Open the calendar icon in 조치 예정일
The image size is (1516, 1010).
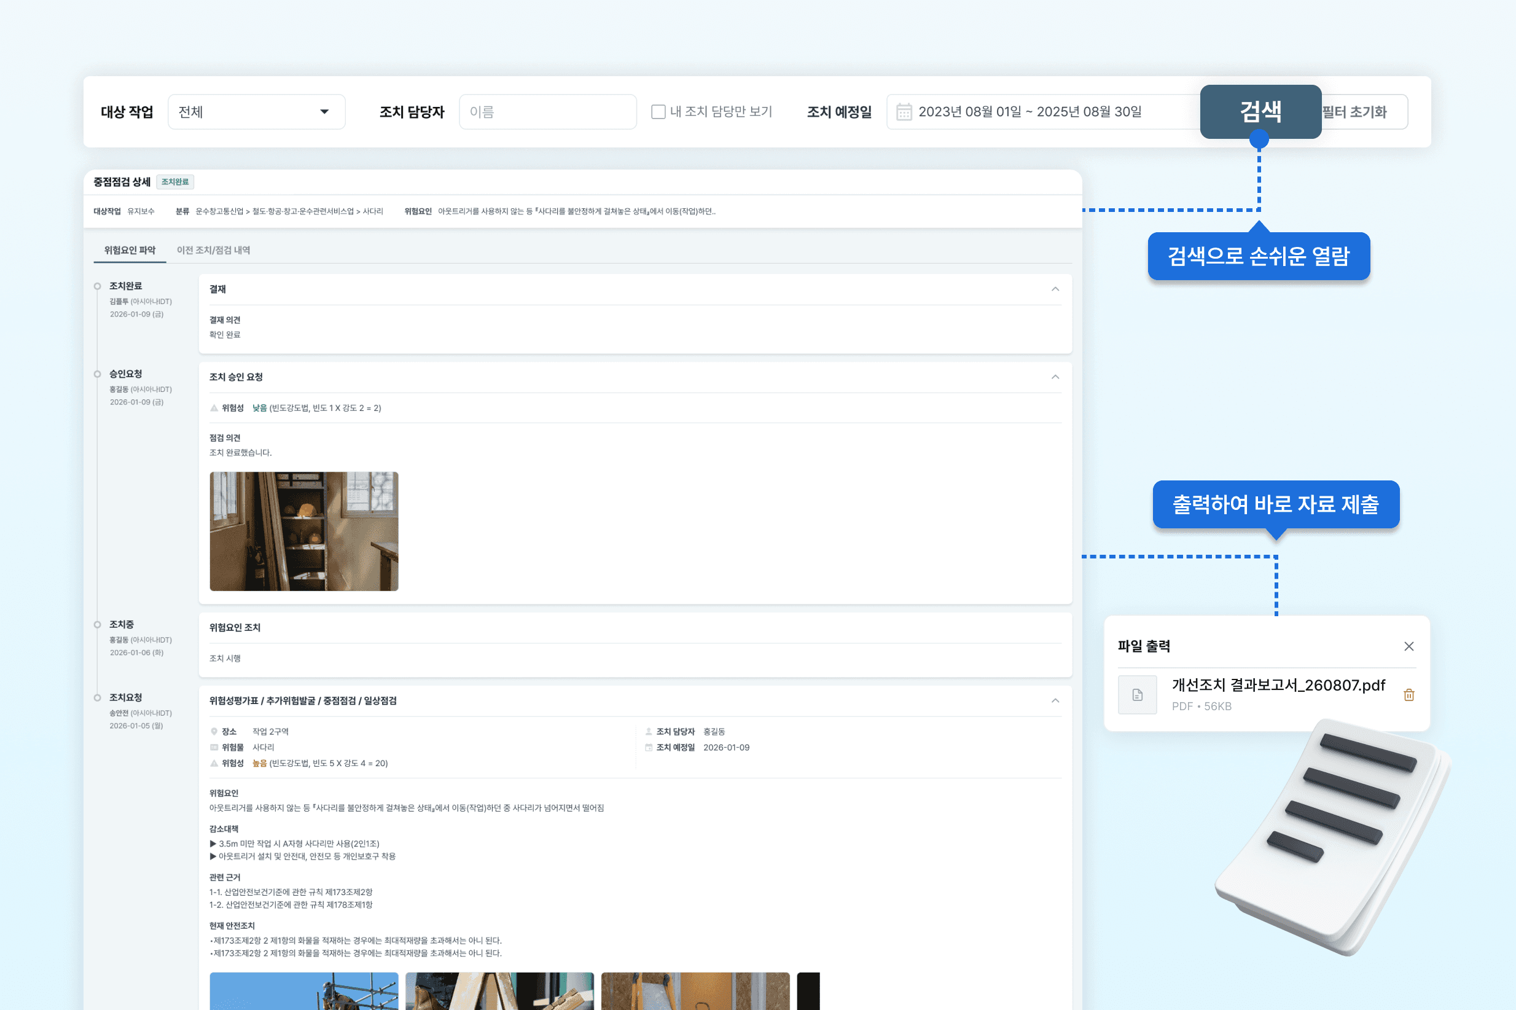click(x=904, y=111)
